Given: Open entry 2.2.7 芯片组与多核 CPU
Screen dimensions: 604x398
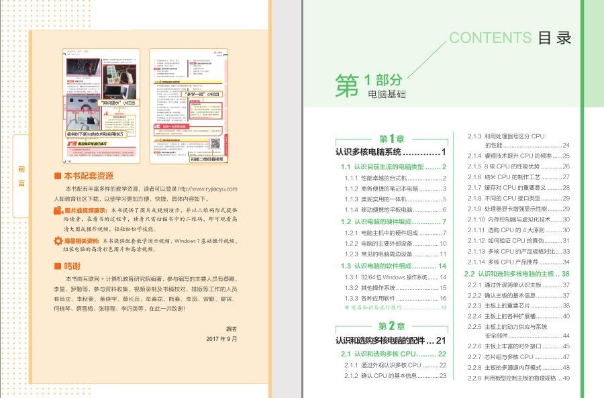Looking at the screenshot, I should point(519,357).
